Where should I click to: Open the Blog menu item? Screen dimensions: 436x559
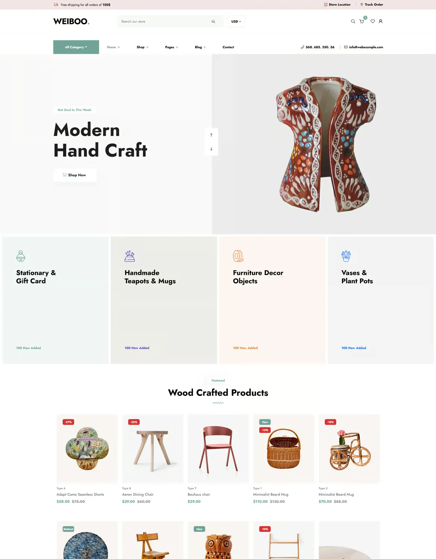(200, 47)
